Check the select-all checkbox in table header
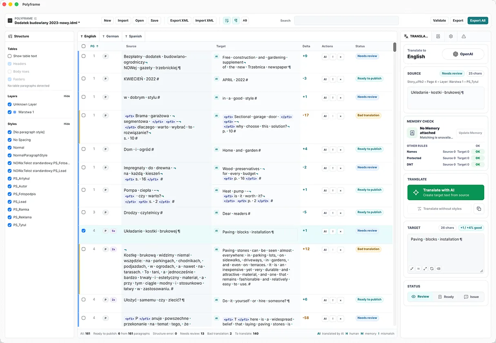Screen dimensions: 496x343 (83, 46)
